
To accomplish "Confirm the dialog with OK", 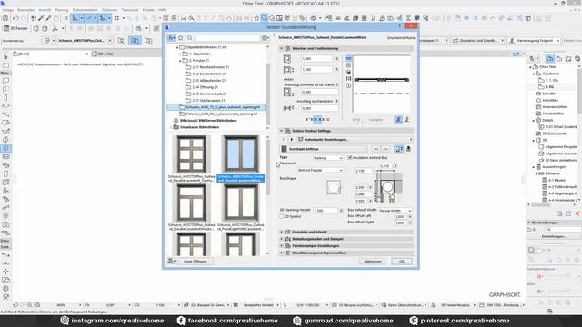I will (x=402, y=262).
